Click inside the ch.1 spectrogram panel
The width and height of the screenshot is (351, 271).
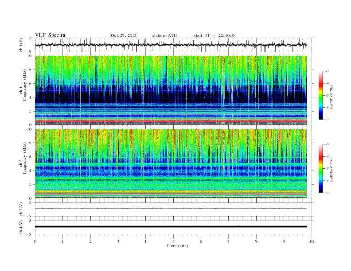[171, 90]
